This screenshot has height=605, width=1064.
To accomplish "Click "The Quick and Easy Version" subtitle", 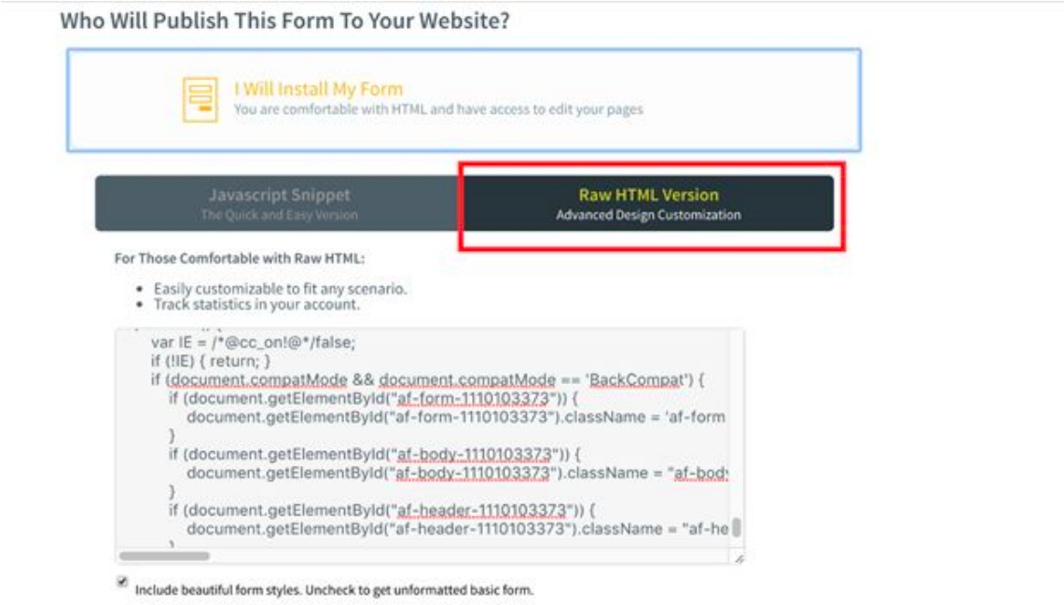I will [x=279, y=215].
